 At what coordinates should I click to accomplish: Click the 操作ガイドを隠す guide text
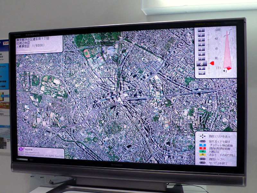click(x=220, y=142)
